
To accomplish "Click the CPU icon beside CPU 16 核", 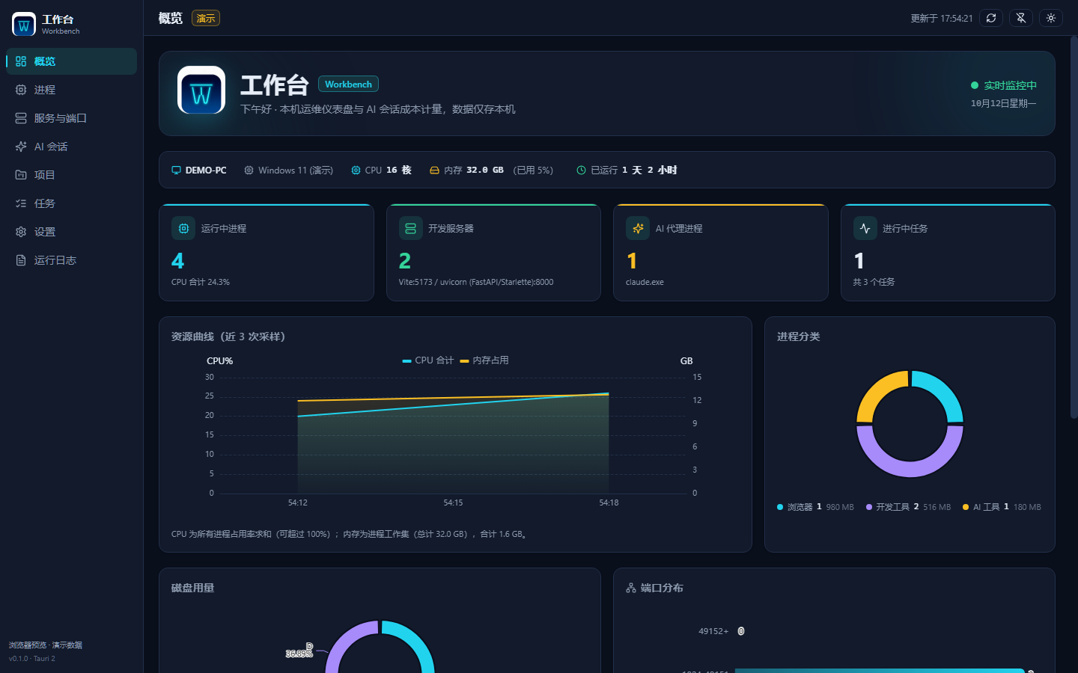I will coord(356,170).
